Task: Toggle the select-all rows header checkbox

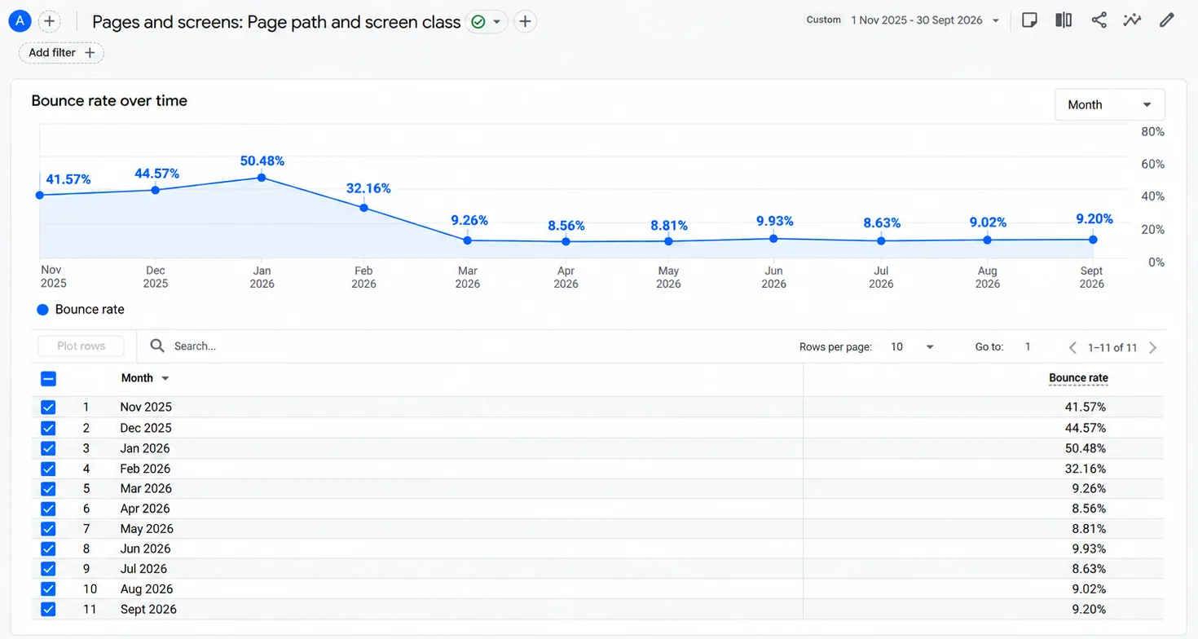Action: coord(48,379)
